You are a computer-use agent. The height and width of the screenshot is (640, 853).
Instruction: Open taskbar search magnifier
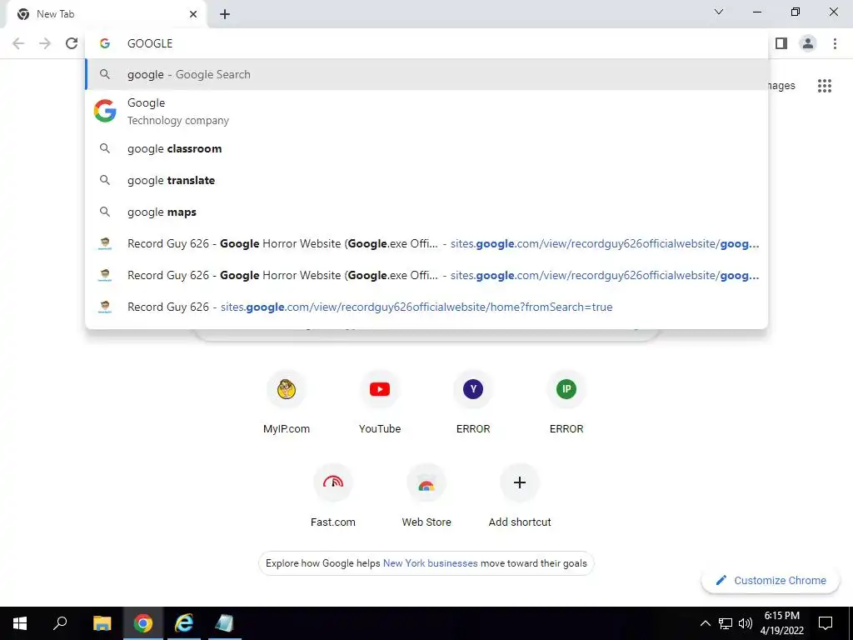coord(60,623)
